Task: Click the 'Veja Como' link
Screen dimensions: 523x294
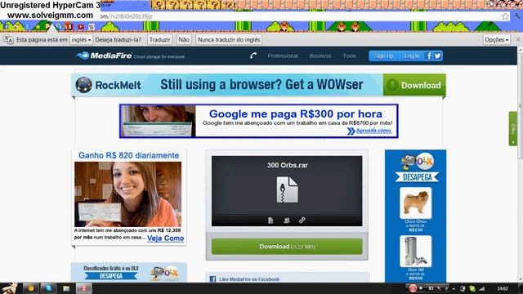Action: click(165, 238)
